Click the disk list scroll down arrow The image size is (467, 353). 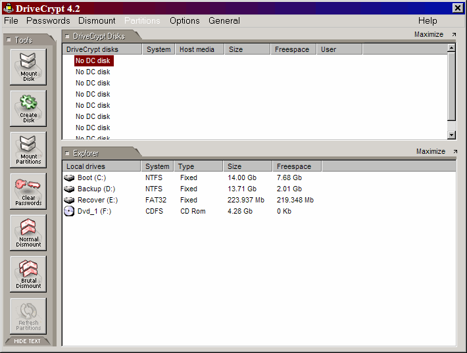coord(451,135)
